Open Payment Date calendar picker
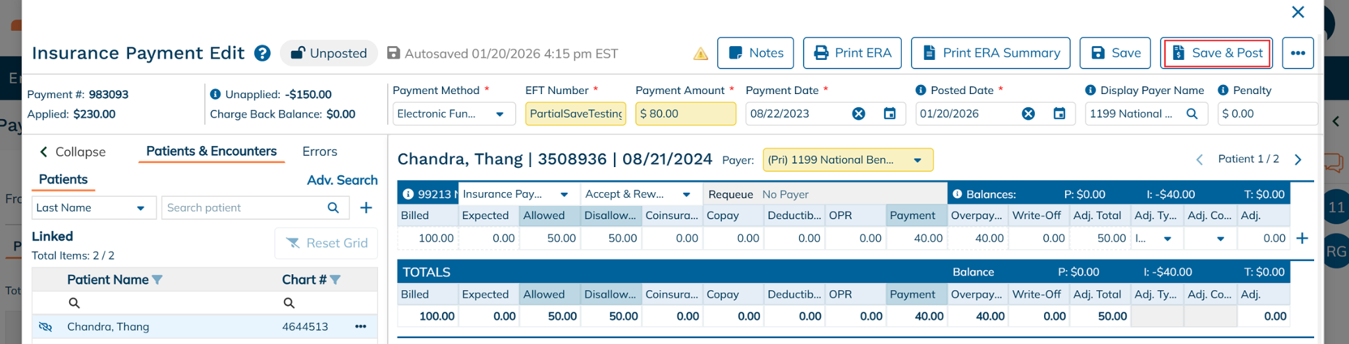The width and height of the screenshot is (1349, 344). point(889,114)
